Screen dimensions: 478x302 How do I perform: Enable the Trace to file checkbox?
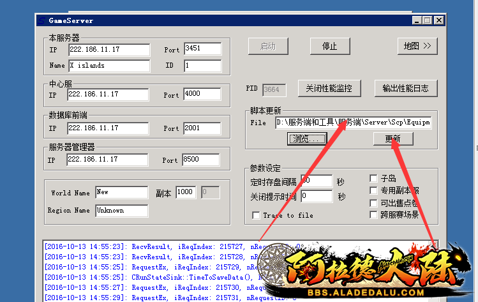pyautogui.click(x=257, y=215)
